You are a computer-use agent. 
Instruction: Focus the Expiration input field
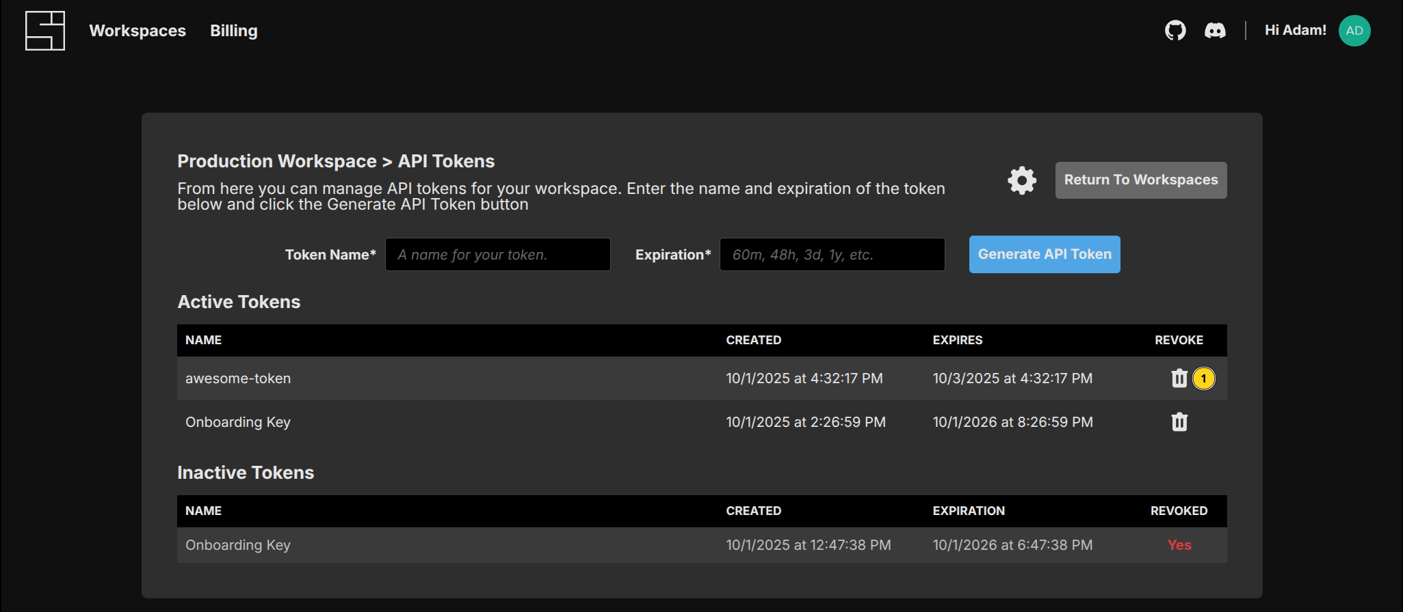(x=832, y=255)
